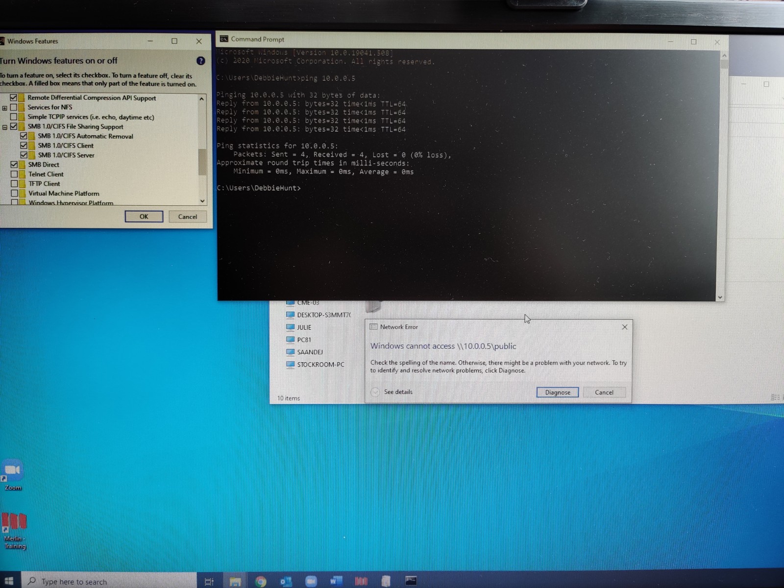Close the Network Error dialog
Screen dimensions: 784x588
[625, 327]
